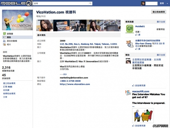Click the +886-2-2758-3838 phone link
This screenshot has width=170, height=128.
tap(70, 81)
